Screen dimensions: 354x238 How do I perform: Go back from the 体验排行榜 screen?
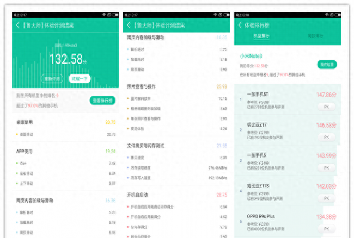pos(240,25)
